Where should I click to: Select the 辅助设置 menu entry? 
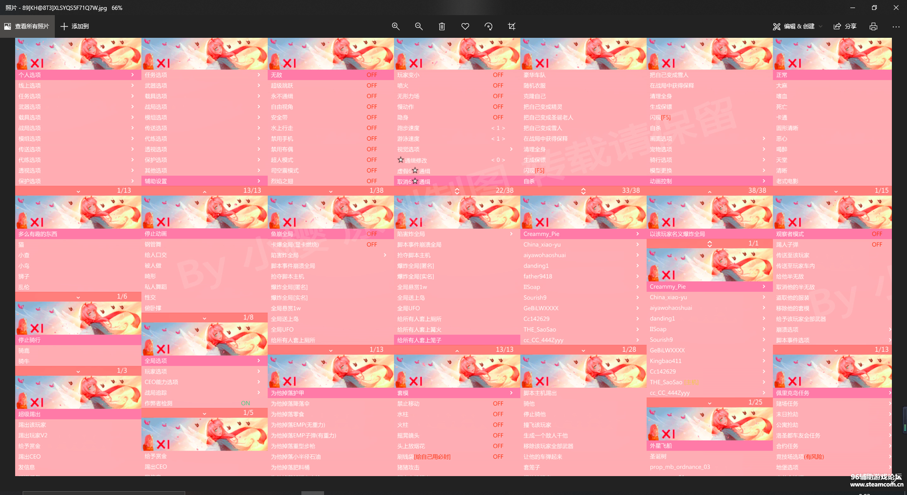tap(156, 181)
